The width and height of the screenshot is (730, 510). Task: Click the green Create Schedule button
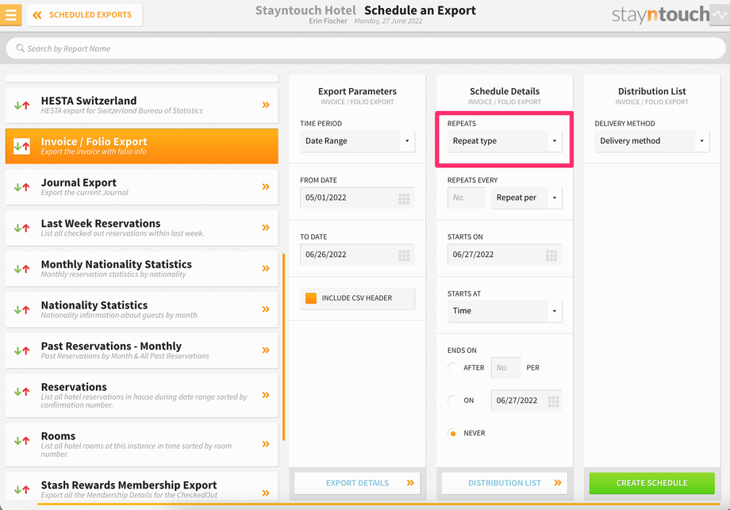pyautogui.click(x=651, y=483)
